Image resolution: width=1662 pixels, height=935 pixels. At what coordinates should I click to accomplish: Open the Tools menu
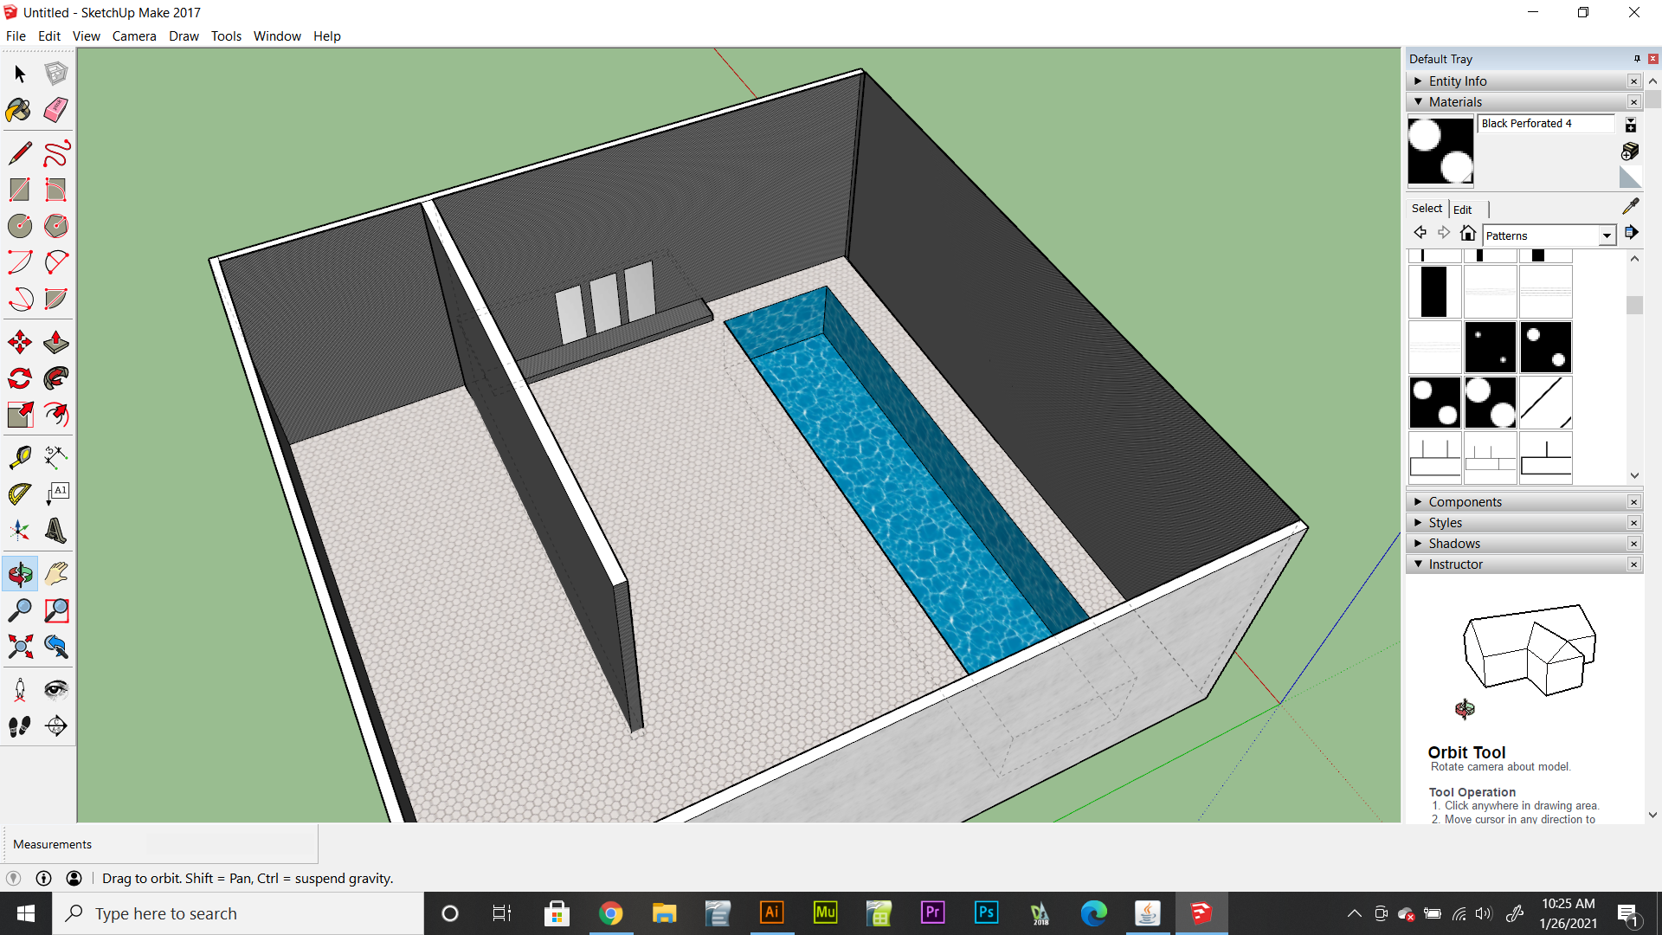tap(226, 35)
